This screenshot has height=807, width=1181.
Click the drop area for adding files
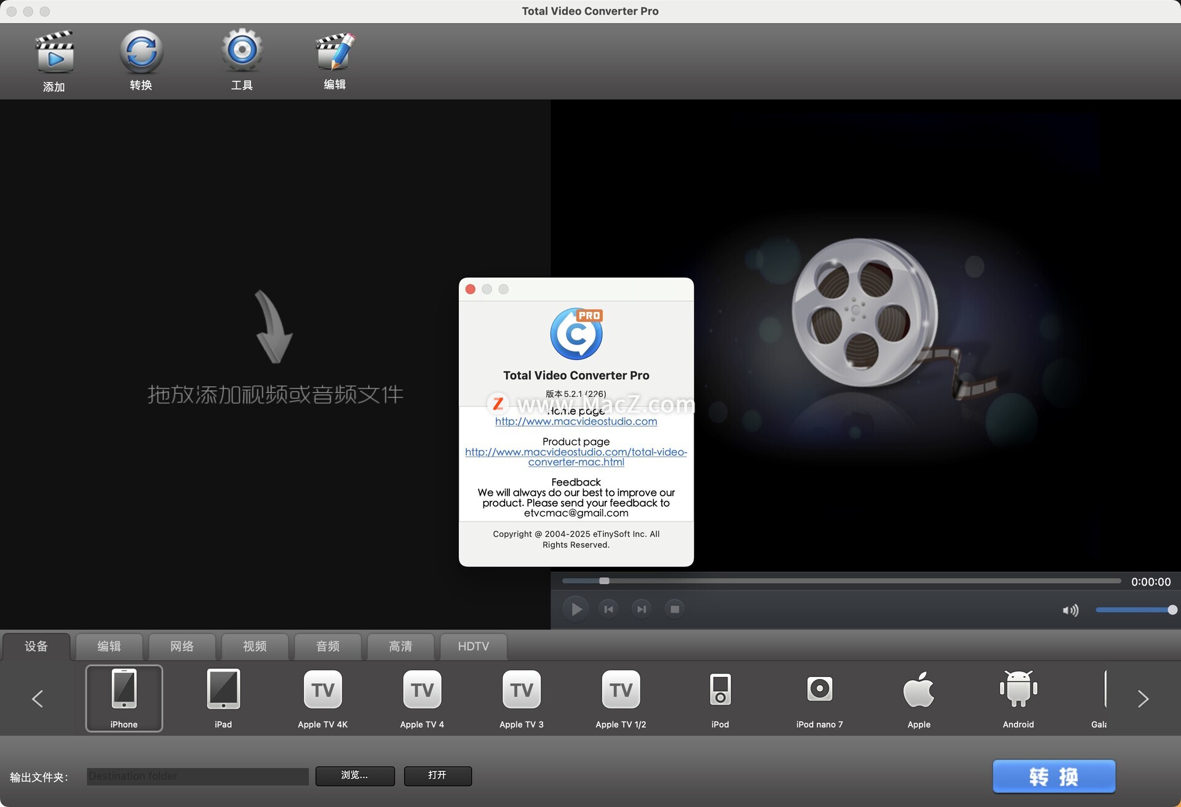click(275, 364)
